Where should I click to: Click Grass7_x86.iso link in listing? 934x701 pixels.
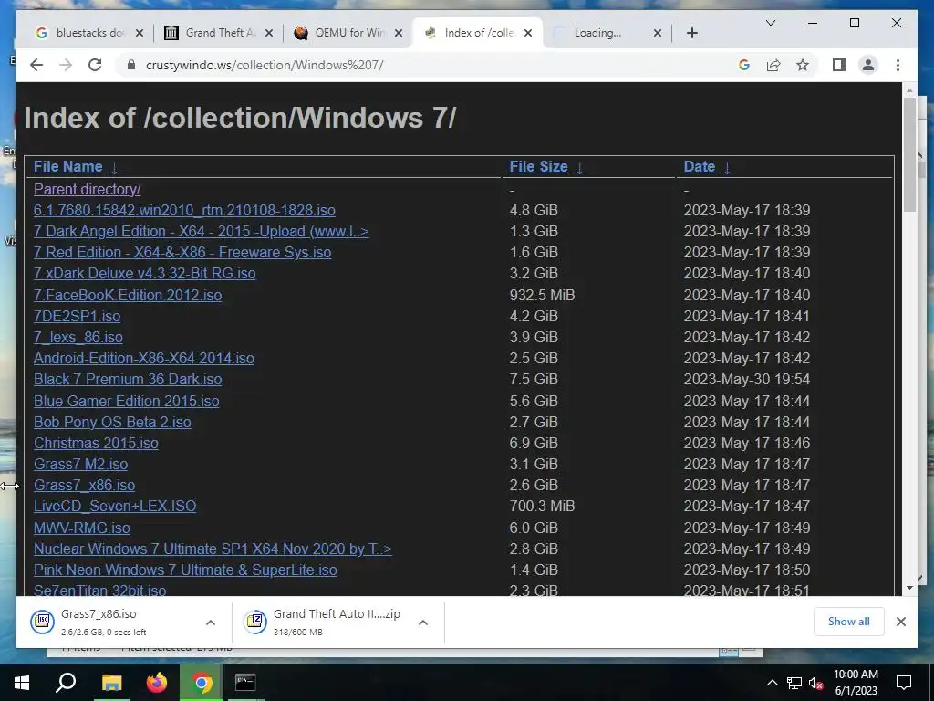point(84,485)
